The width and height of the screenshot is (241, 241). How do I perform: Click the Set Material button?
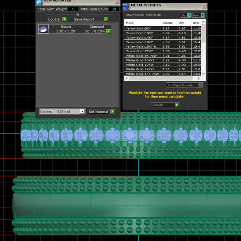point(98,112)
